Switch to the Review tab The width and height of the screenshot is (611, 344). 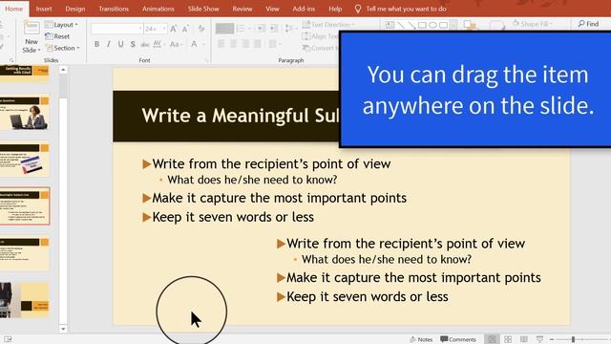(242, 9)
